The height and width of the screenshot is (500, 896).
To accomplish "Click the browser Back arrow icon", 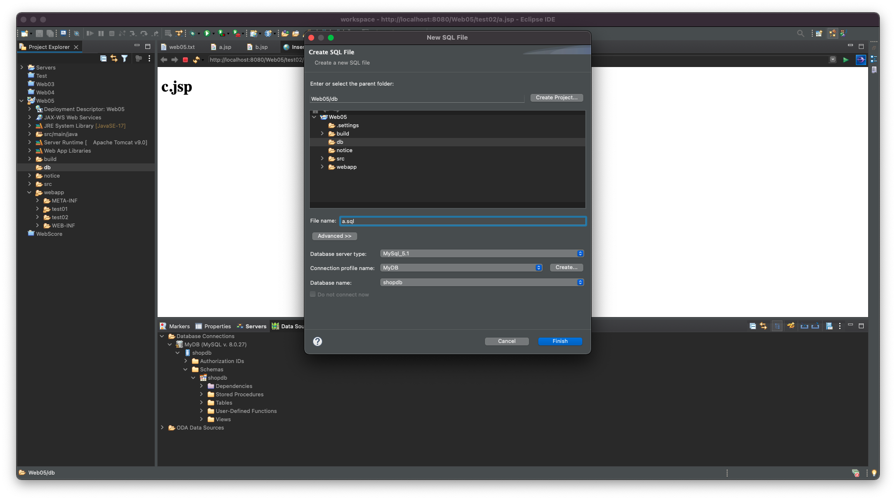I will point(164,60).
